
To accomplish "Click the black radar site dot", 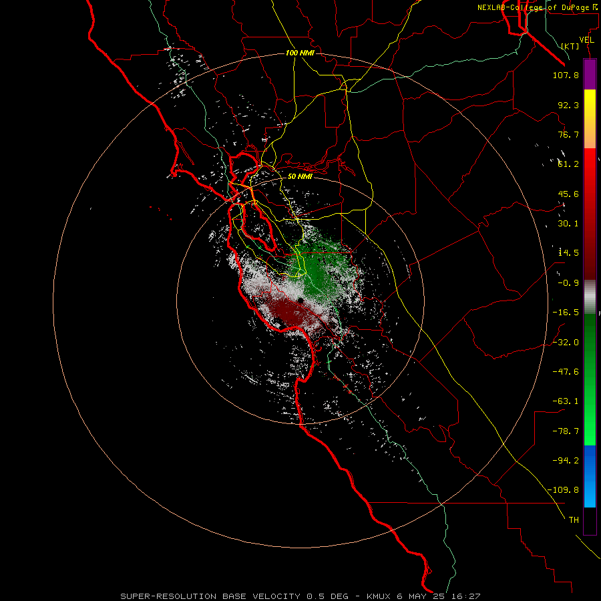I will pos(300,300).
